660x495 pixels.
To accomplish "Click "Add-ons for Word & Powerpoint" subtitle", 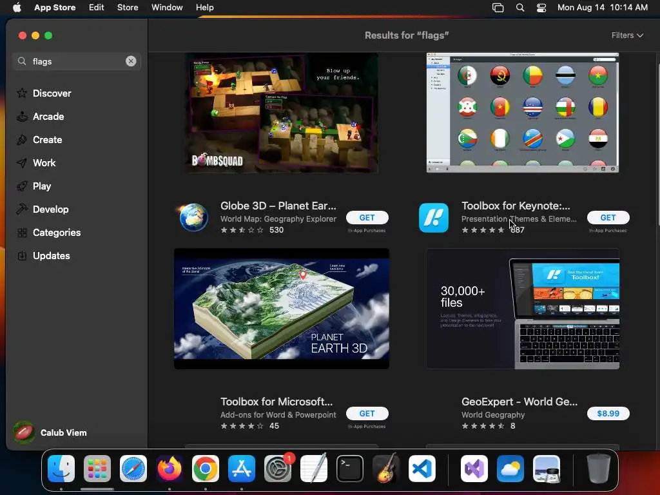I will 278,414.
